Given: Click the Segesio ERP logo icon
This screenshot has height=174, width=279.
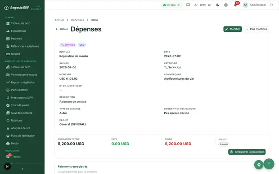Looking at the screenshot, I should click(6, 8).
